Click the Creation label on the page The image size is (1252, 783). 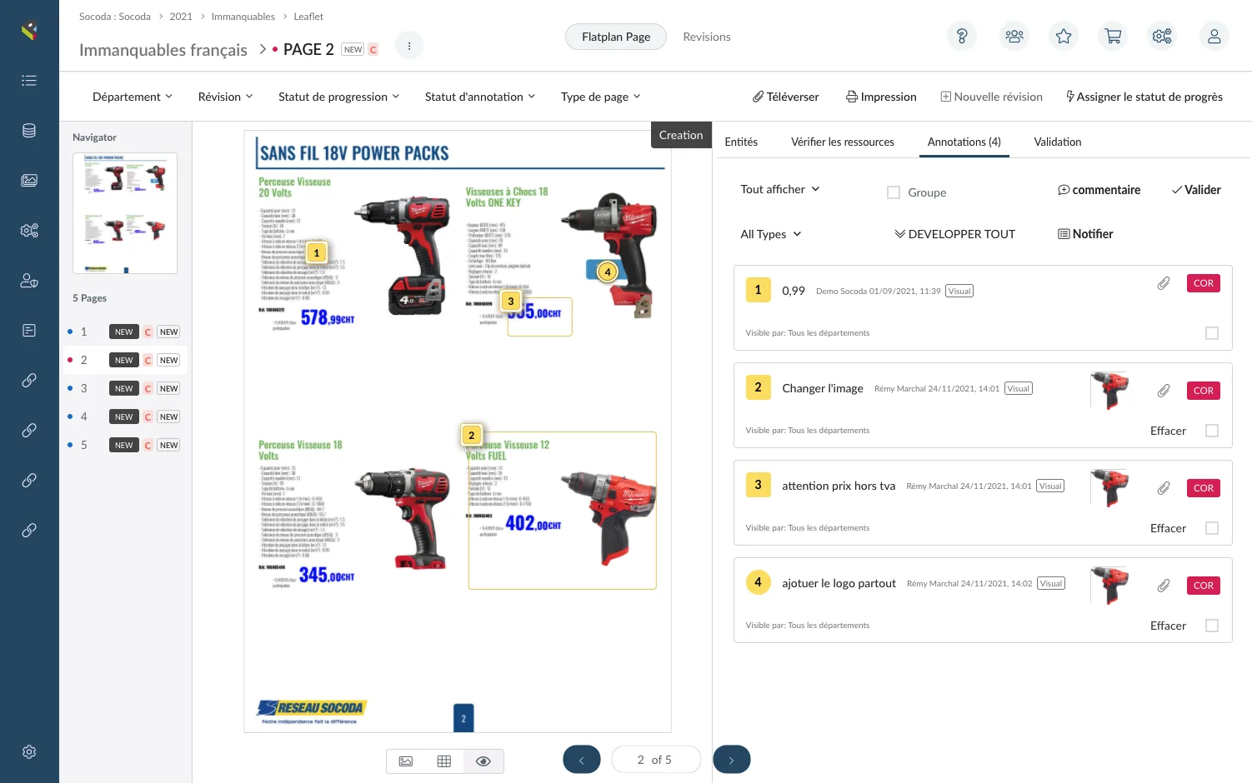pos(681,135)
